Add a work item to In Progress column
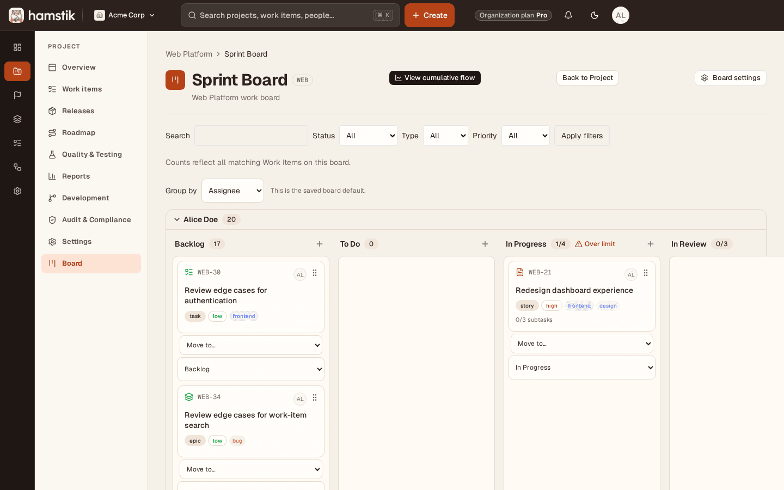Screen dimensions: 784x490 coord(651,244)
